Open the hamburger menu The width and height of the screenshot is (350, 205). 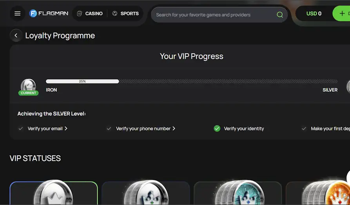17,13
